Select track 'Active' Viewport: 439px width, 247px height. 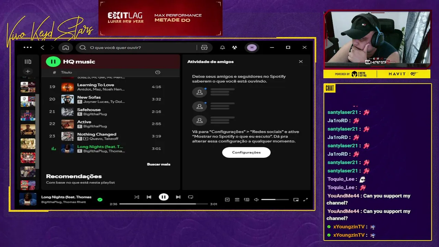pyautogui.click(x=110, y=124)
